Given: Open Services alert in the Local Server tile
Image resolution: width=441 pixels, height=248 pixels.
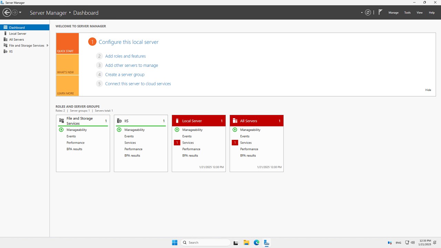Looking at the screenshot, I should tap(188, 143).
